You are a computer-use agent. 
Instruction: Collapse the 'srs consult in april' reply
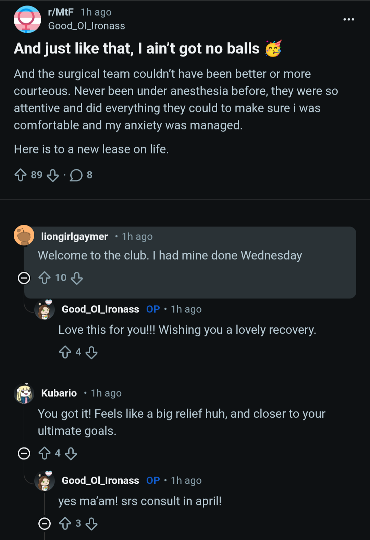click(x=45, y=524)
